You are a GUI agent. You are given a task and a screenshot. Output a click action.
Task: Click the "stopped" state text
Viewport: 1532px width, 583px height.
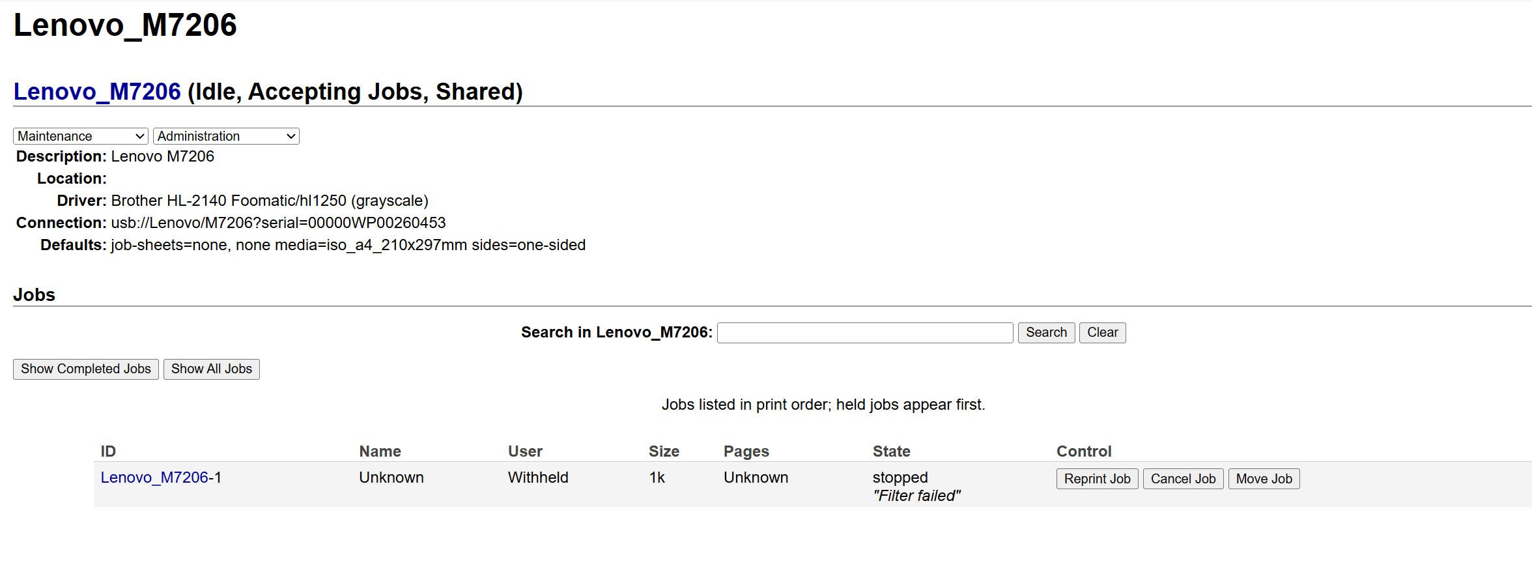coord(901,477)
